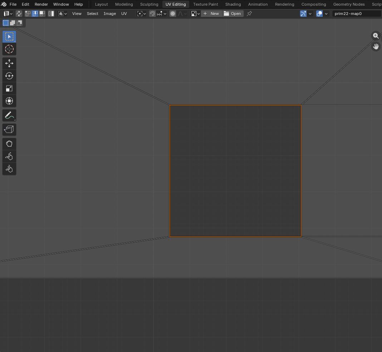Select island selection mode

click(51, 14)
